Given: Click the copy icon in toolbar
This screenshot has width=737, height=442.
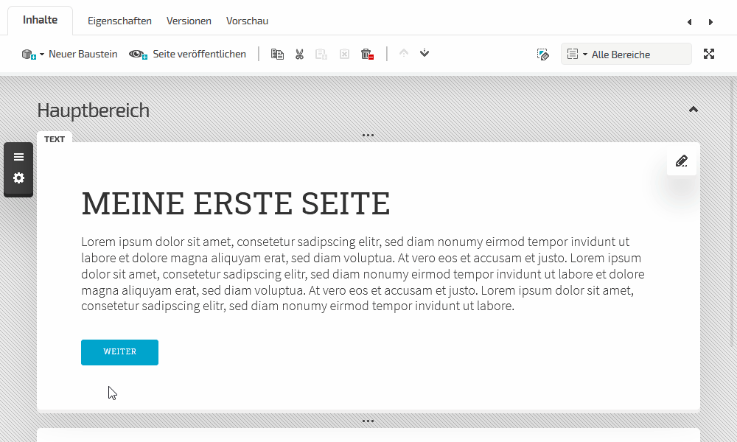Looking at the screenshot, I should (x=277, y=54).
